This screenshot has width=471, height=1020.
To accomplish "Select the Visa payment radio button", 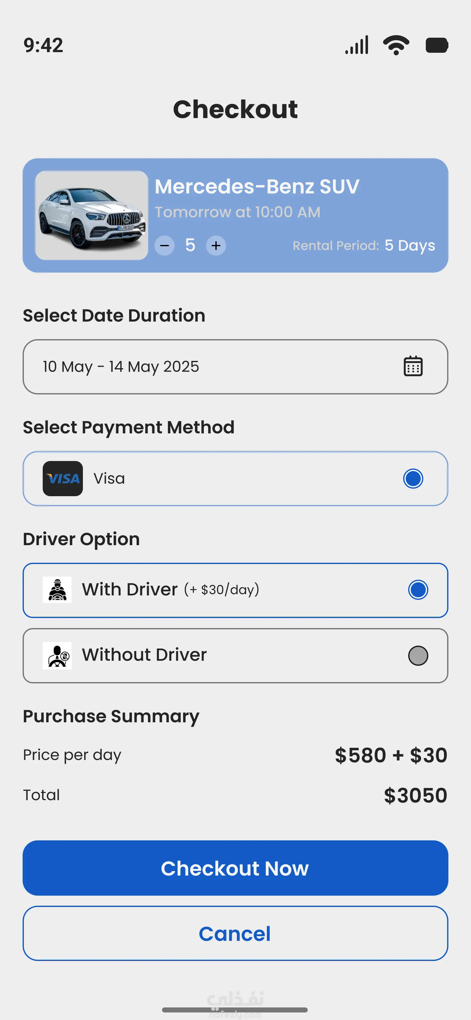I will (413, 478).
